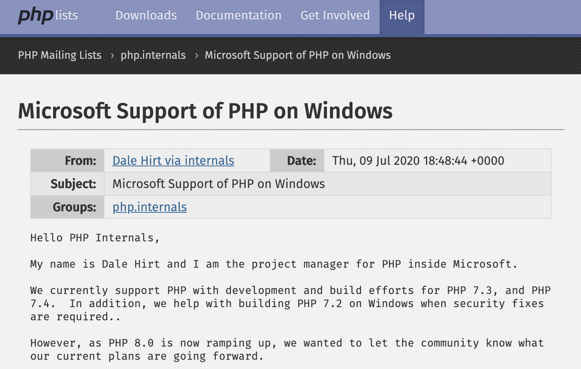The image size is (581, 369).
Task: Open the Downloads menu item
Action: pos(146,15)
